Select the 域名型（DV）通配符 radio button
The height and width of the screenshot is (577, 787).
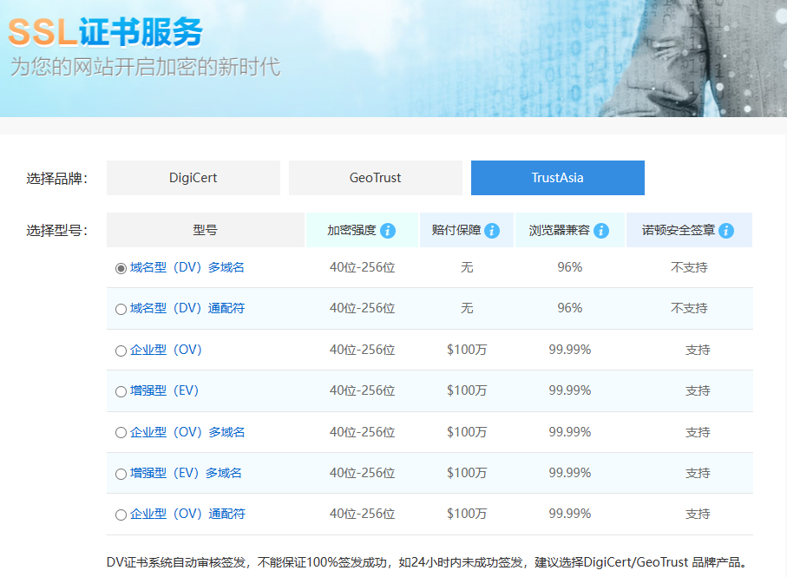119,309
